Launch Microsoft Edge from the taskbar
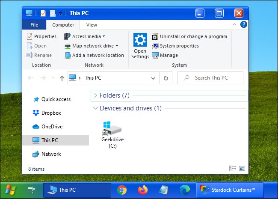This screenshot has height=199, width=278. pos(185,190)
